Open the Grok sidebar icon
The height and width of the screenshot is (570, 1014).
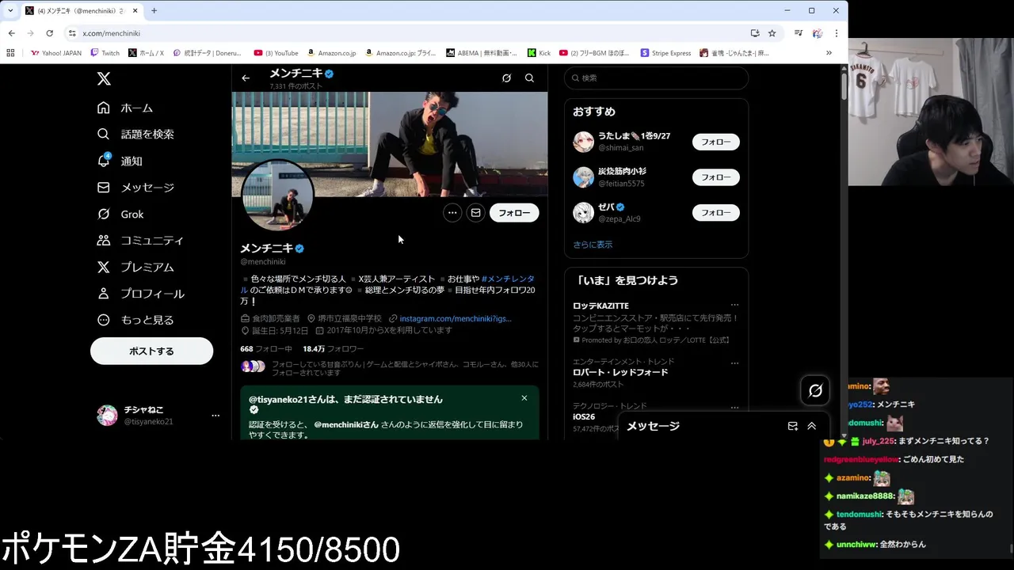click(x=104, y=214)
